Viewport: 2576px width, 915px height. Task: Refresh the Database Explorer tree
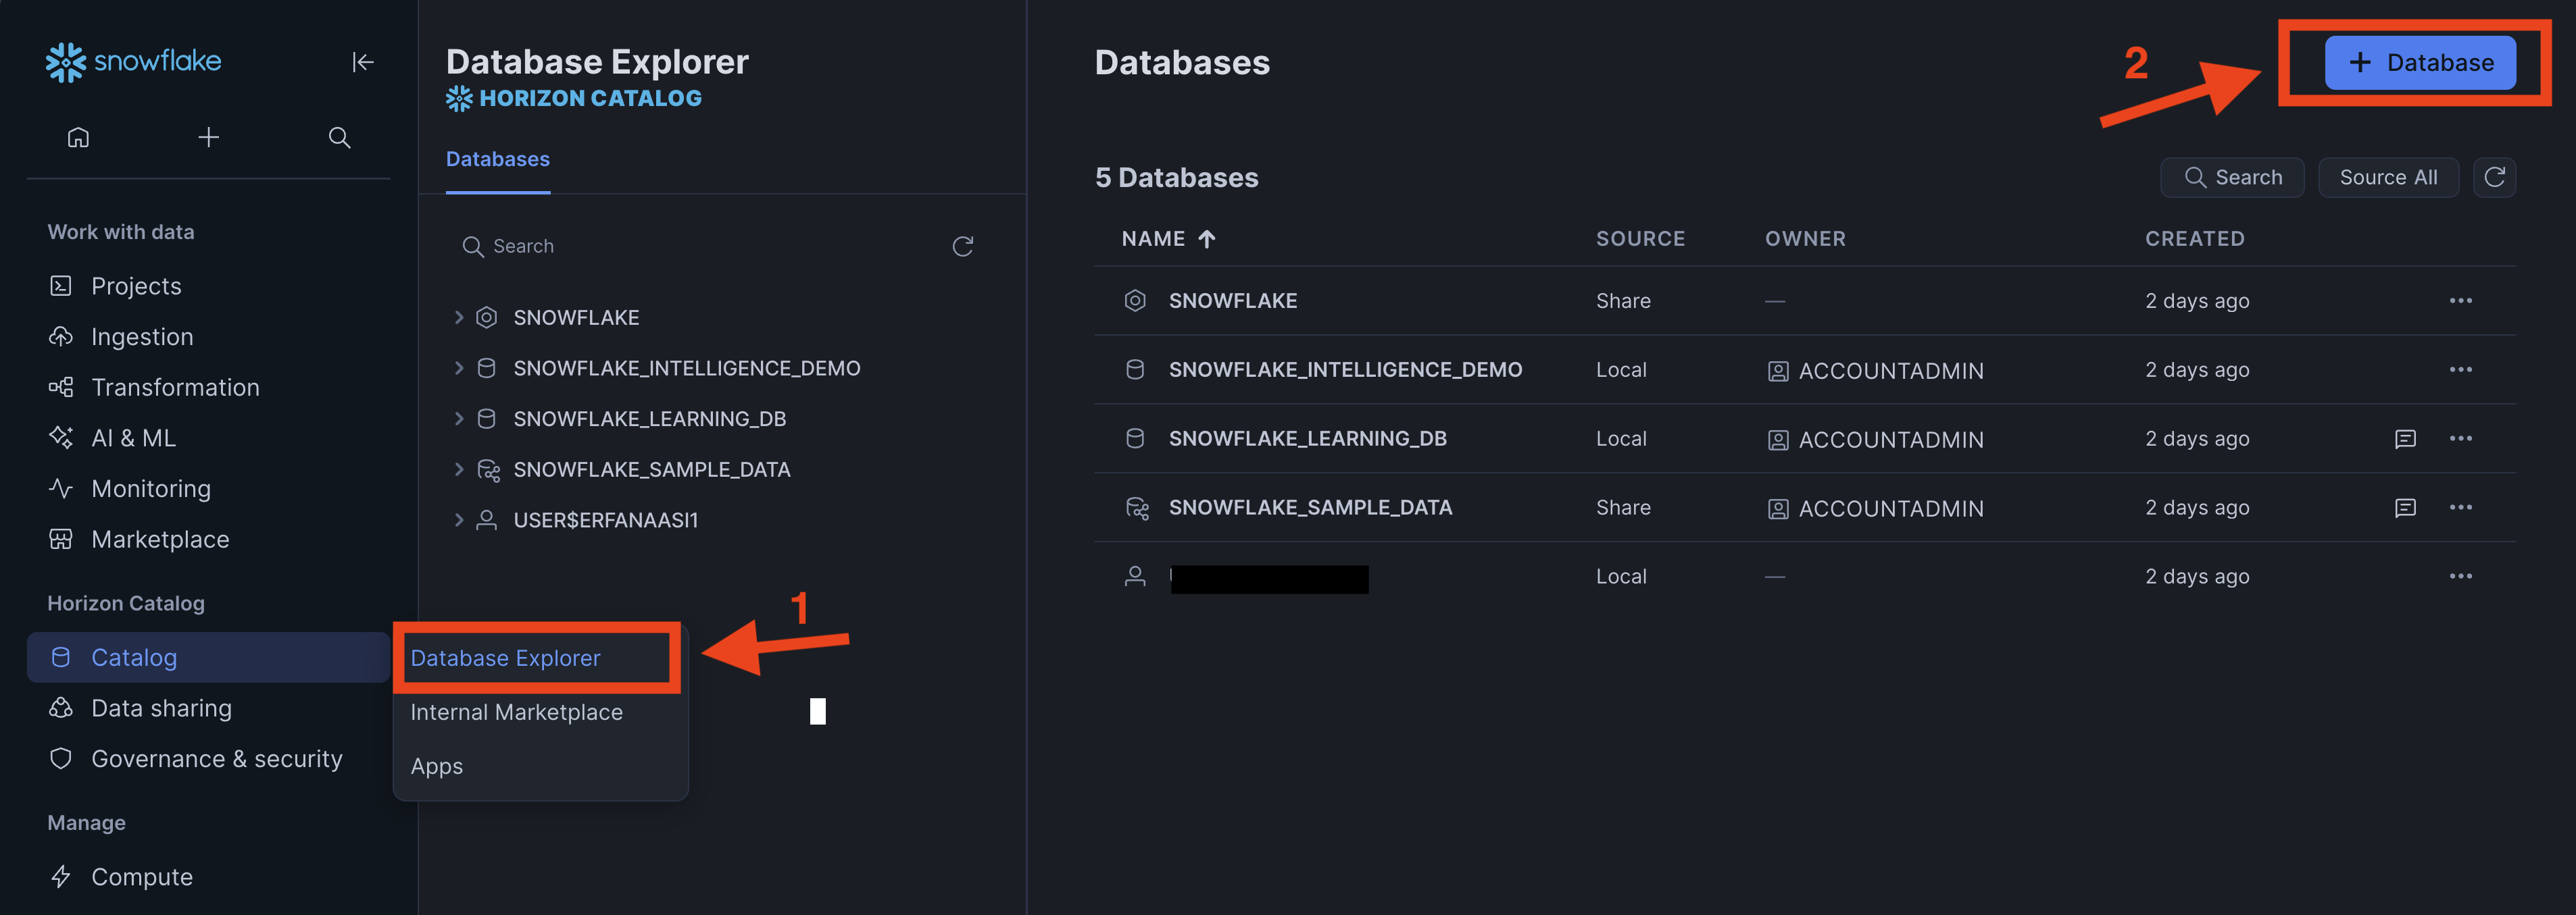(x=963, y=246)
